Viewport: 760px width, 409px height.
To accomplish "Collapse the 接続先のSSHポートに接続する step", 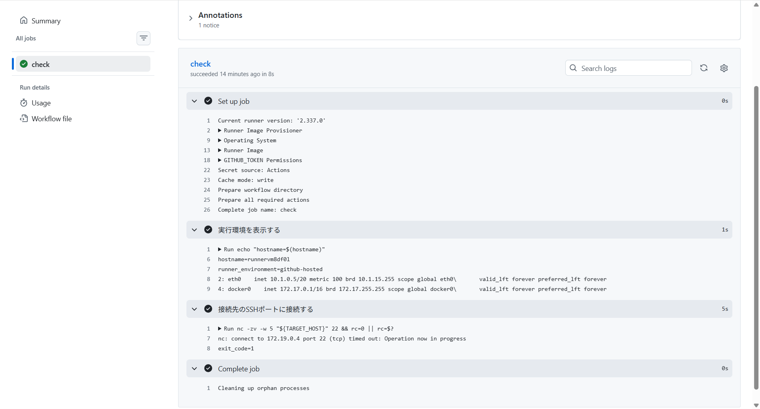I will [194, 309].
